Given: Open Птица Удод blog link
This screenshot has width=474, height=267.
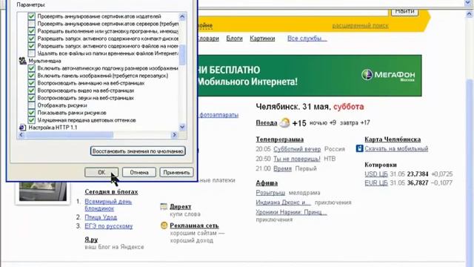Looking at the screenshot, I should (x=101, y=217).
